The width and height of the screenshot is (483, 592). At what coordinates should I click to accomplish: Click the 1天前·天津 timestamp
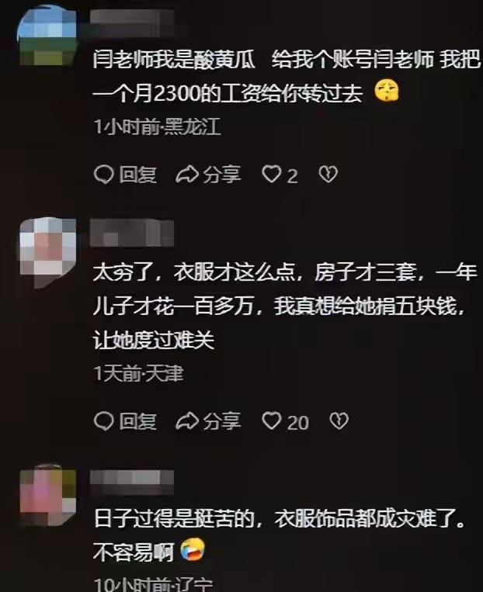[x=138, y=374]
